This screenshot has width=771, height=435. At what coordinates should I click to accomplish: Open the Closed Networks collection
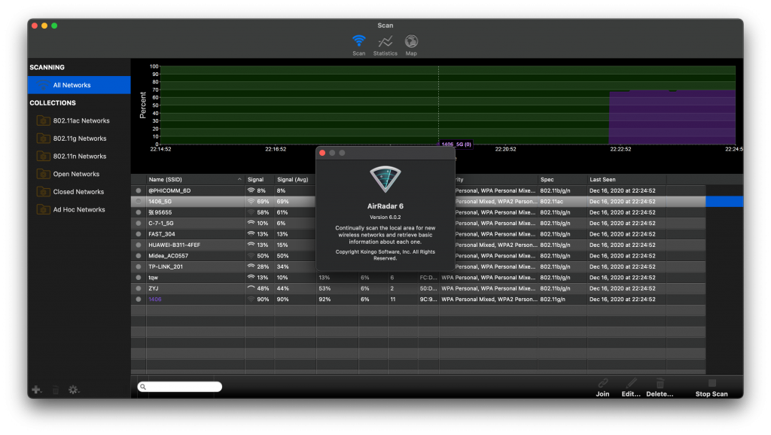click(78, 192)
